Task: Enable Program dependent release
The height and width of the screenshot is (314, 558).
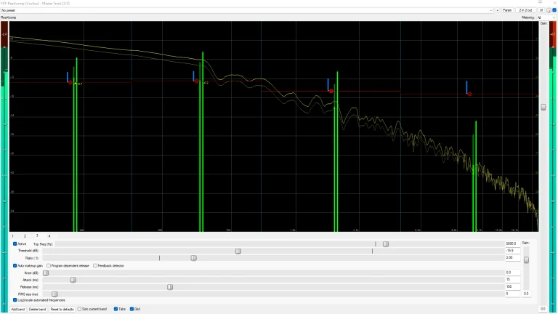Action: point(49,265)
